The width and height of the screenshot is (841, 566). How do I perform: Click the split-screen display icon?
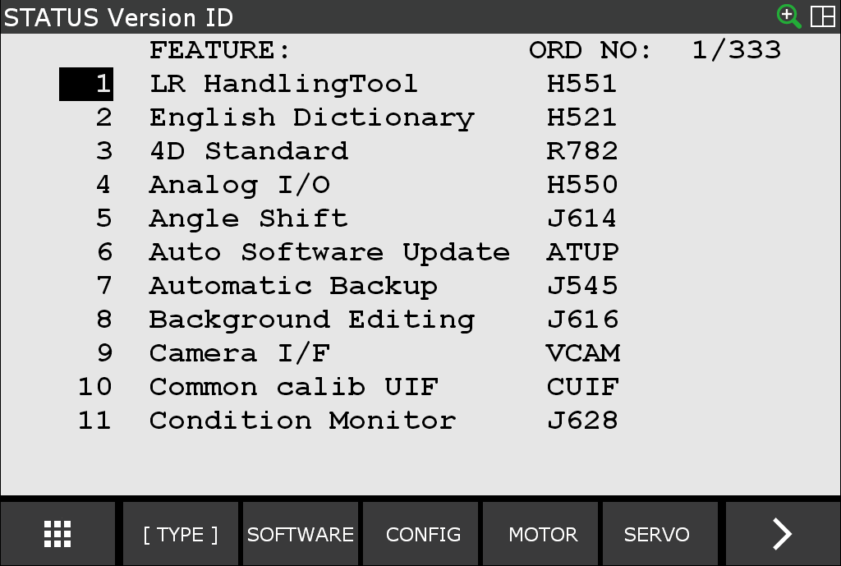[x=822, y=16]
